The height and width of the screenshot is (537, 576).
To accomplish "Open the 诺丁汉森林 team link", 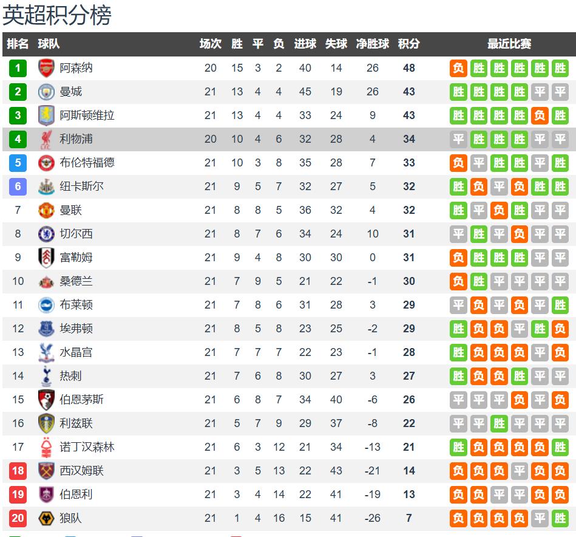I will click(87, 447).
